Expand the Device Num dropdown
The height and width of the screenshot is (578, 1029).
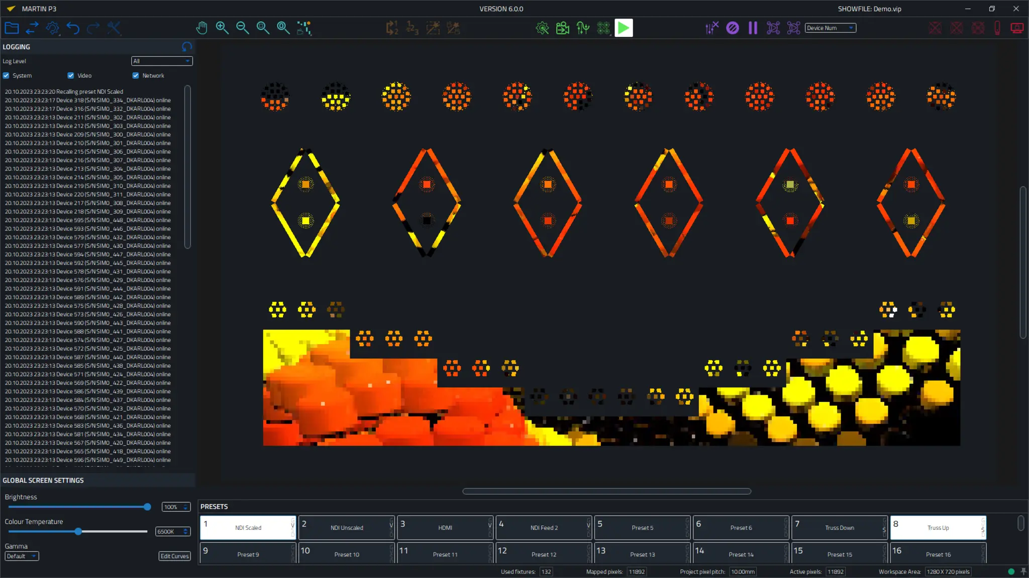[x=830, y=28]
